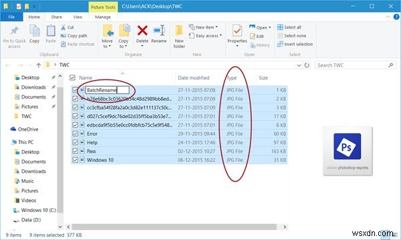The height and width of the screenshot is (240, 401).
Task: Open the pinned TWC folder
Action: (23, 116)
